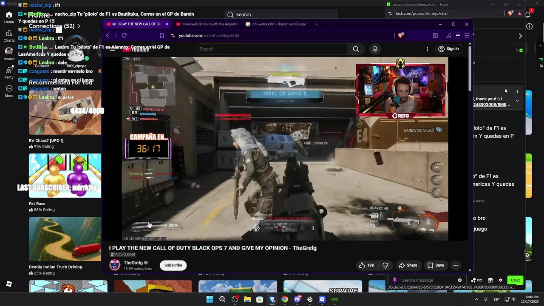Open YouTube settings three-dot menu

pyautogui.click(x=427, y=49)
